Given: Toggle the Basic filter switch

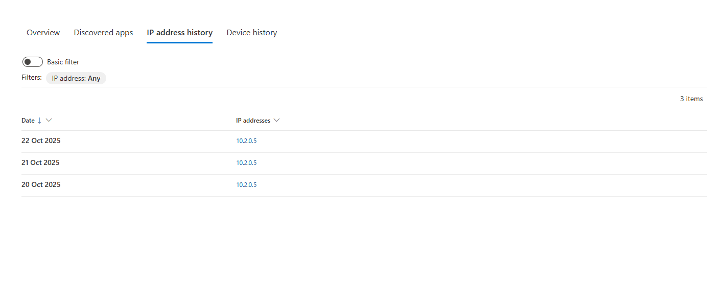Looking at the screenshot, I should coord(33,62).
